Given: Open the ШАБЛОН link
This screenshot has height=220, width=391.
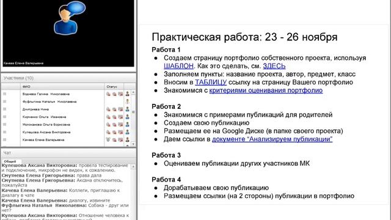Looking at the screenshot, I should [x=178, y=66].
